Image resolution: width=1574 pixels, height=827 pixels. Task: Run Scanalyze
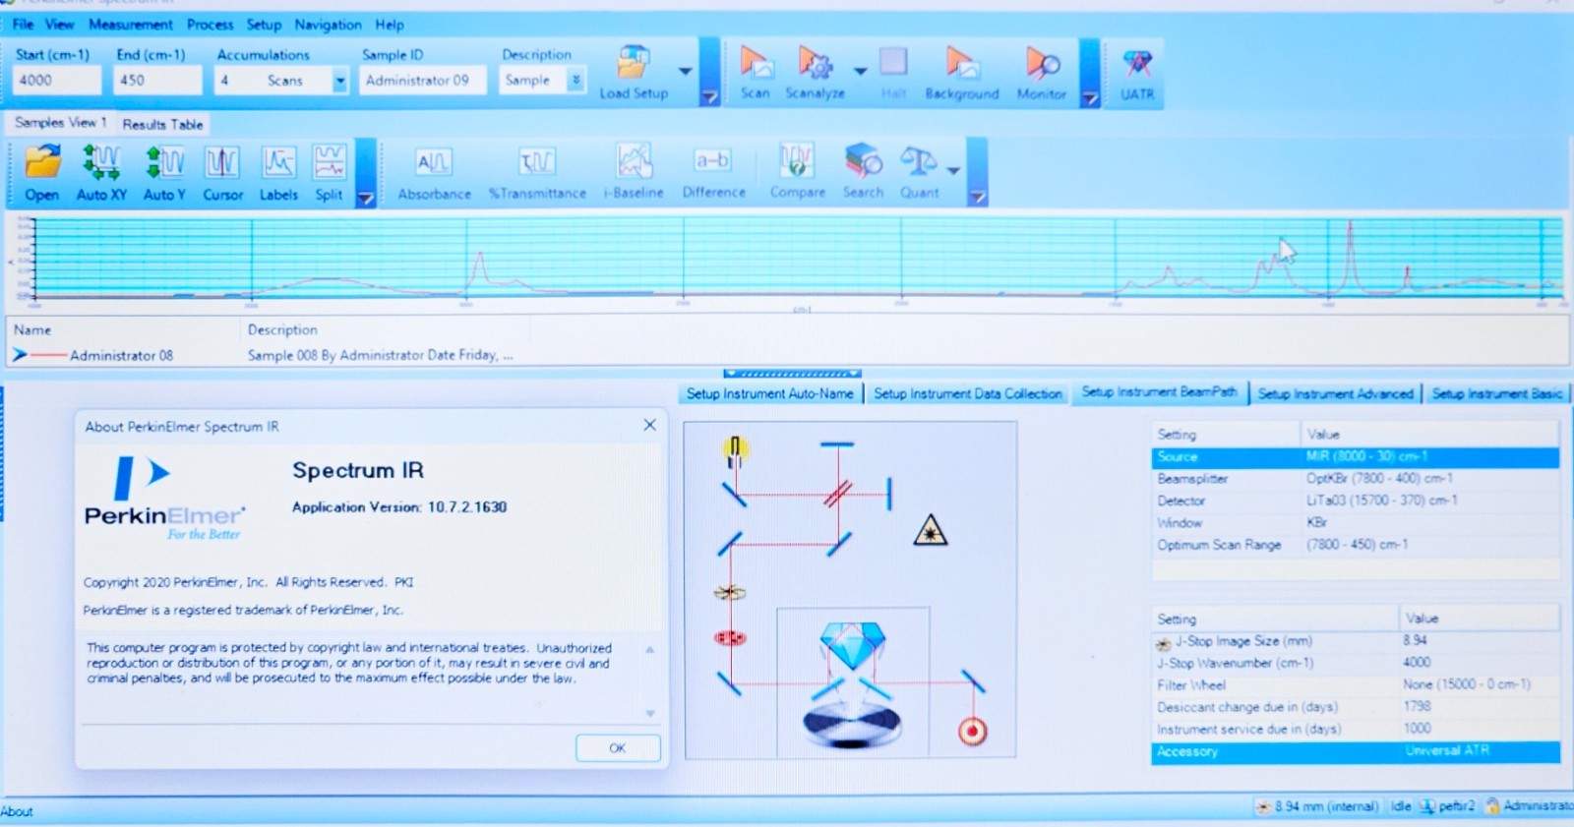pos(815,73)
